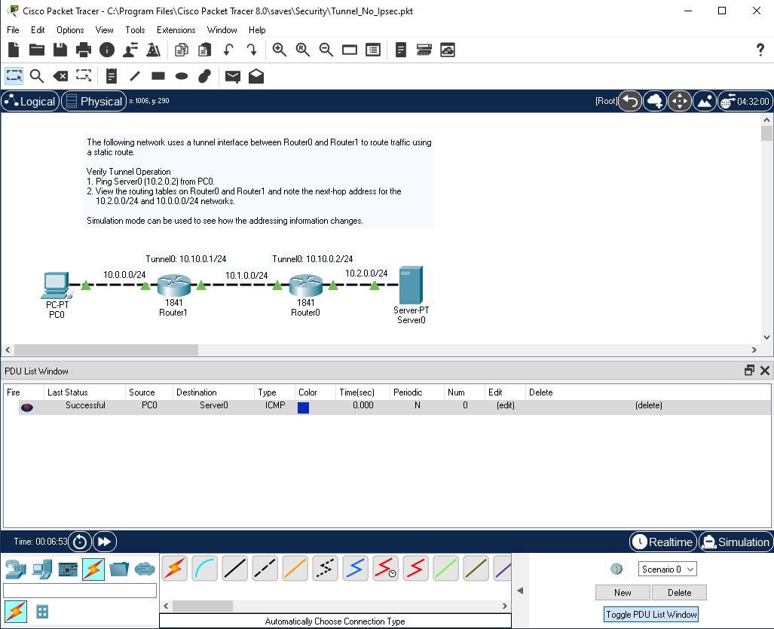The width and height of the screenshot is (774, 629).
Task: Pick the Place Note tool
Action: (x=112, y=76)
